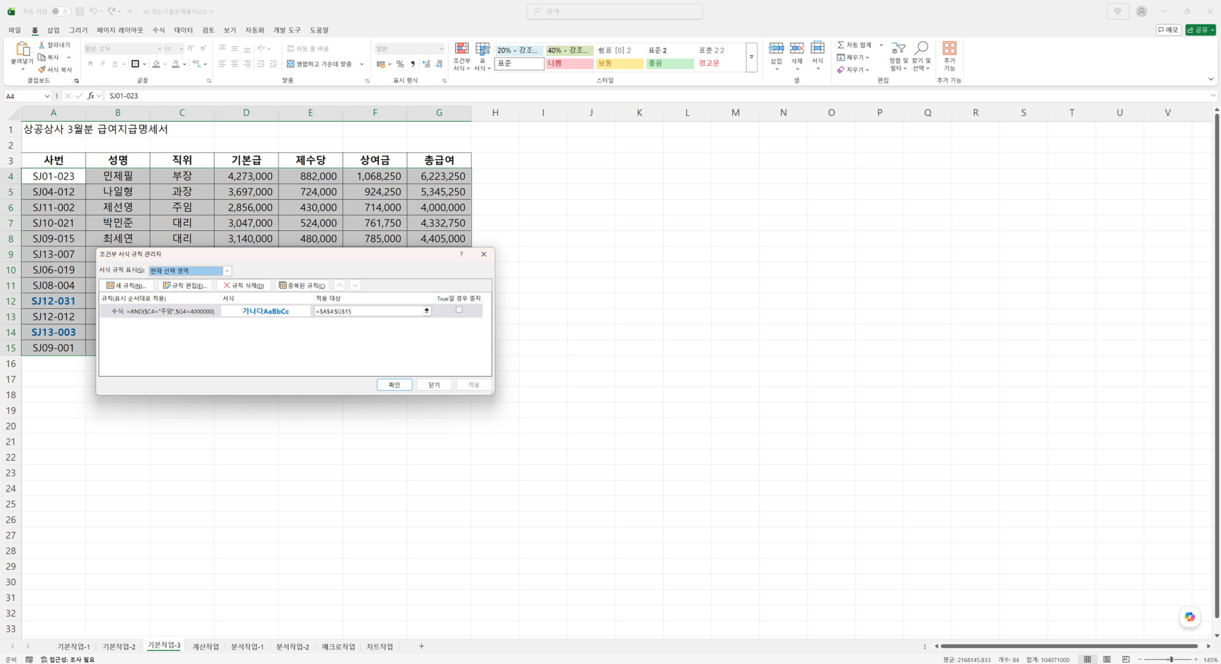Screen dimensions: 1221x664
Task: Collapse the ribbon with the chevron
Action: point(1210,80)
